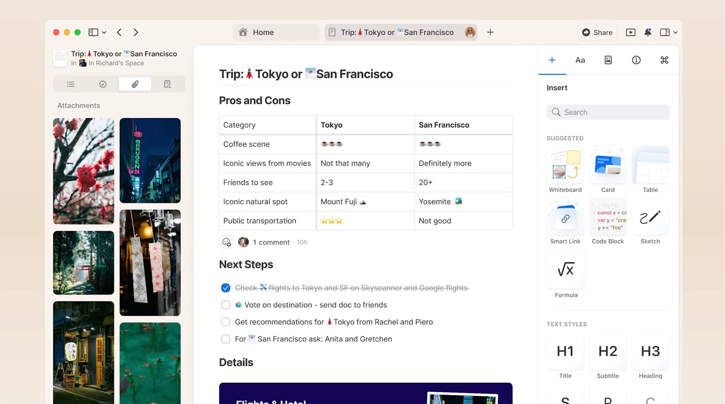Toggle the right inspector panel icon

coord(665,32)
